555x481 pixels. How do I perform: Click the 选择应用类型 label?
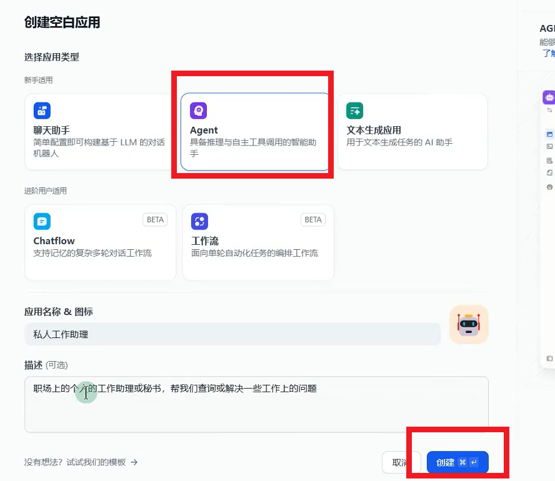tap(52, 57)
